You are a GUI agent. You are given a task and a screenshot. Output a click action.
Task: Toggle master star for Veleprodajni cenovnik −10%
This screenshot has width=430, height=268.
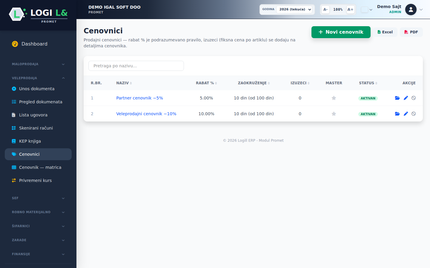click(334, 114)
